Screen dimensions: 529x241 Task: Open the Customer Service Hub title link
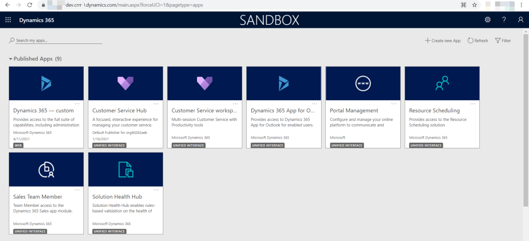point(119,111)
